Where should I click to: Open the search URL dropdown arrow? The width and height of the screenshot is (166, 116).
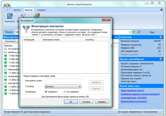pyautogui.click(x=130, y=32)
